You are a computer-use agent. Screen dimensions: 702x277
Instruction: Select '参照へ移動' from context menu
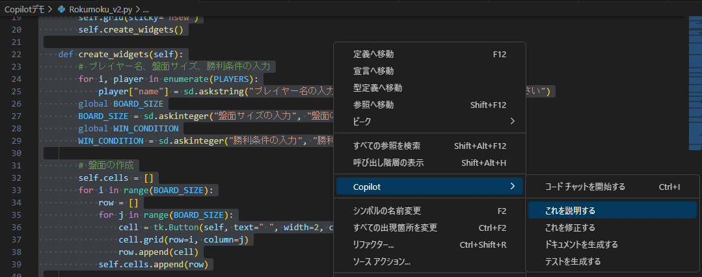click(373, 105)
